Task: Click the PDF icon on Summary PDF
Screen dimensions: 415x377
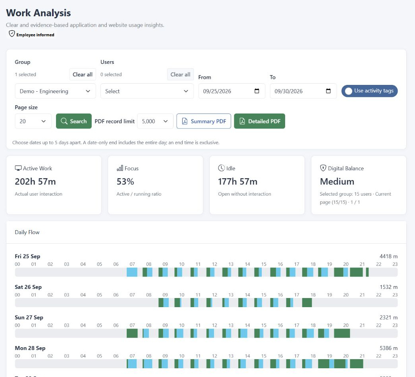Action: pos(185,121)
